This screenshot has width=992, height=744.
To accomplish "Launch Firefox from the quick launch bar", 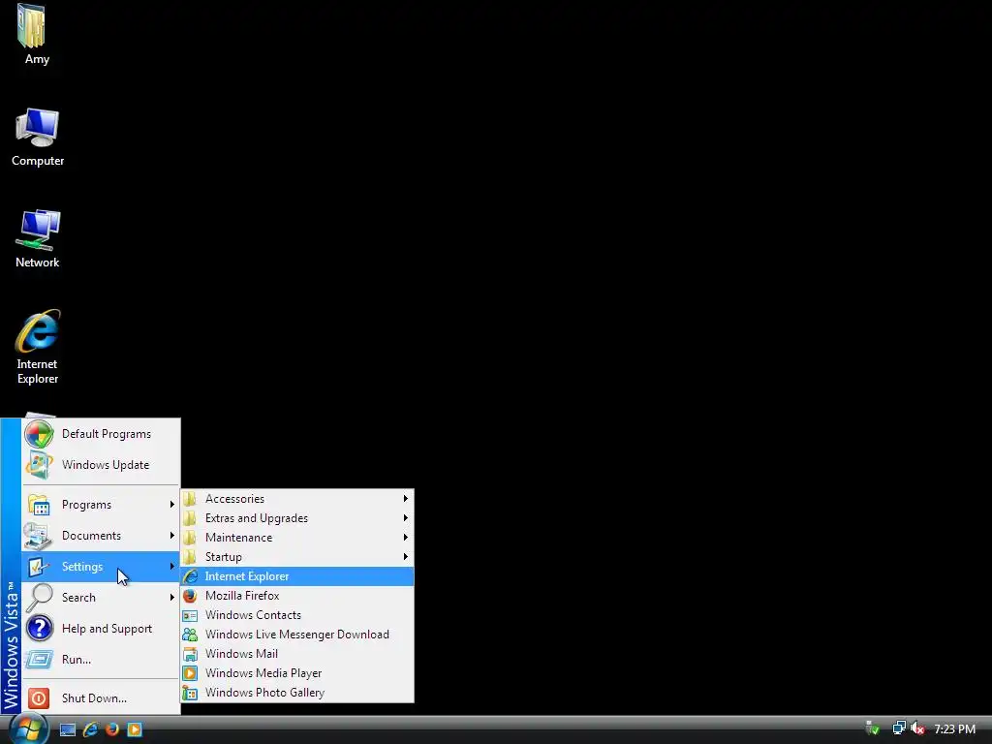I will (x=112, y=729).
